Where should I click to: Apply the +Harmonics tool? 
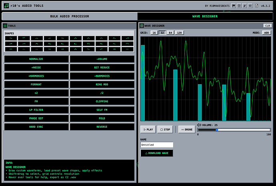tap(36, 76)
